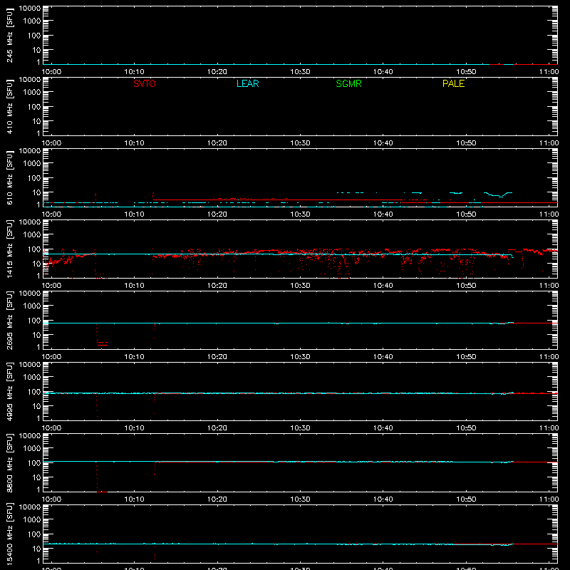The image size is (570, 570).
Task: Click the 1000 tick on 410 MHz axis
Action: click(32, 92)
